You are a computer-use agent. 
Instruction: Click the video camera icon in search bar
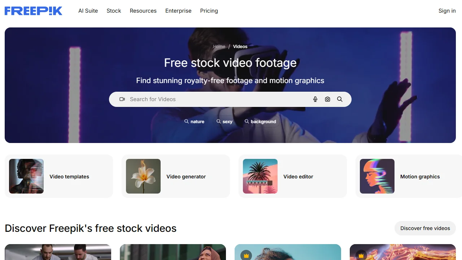122,99
